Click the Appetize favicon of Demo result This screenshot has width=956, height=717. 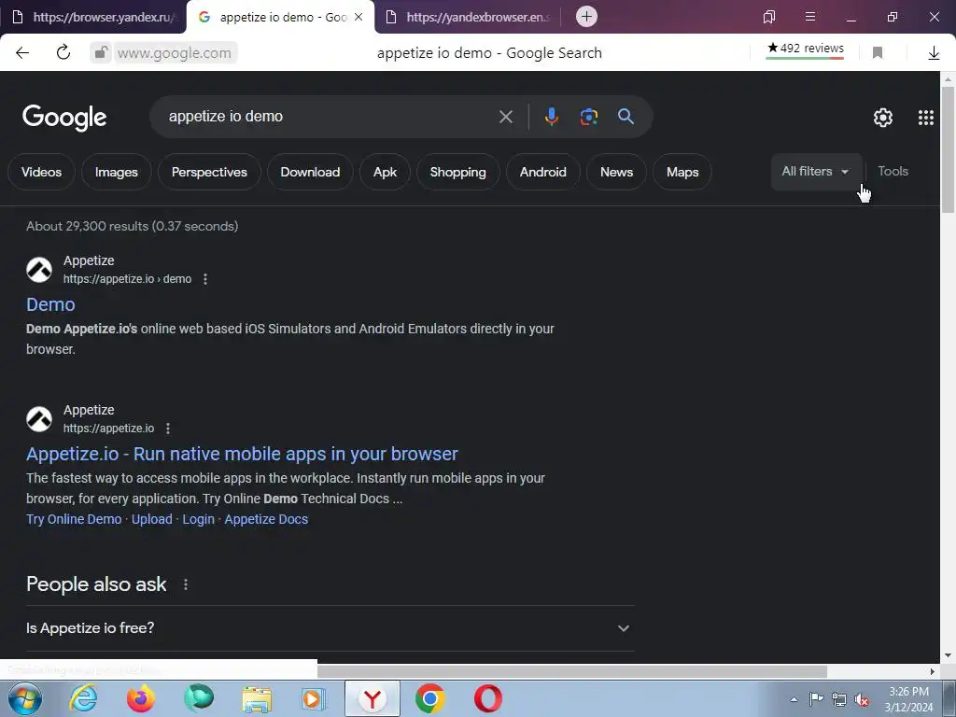pos(39,270)
